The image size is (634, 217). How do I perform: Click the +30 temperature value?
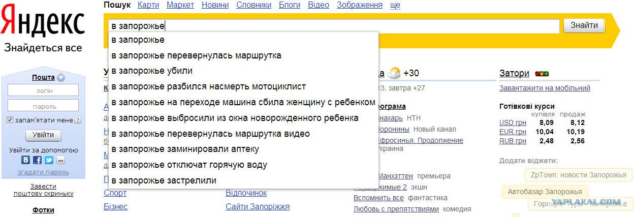(411, 74)
